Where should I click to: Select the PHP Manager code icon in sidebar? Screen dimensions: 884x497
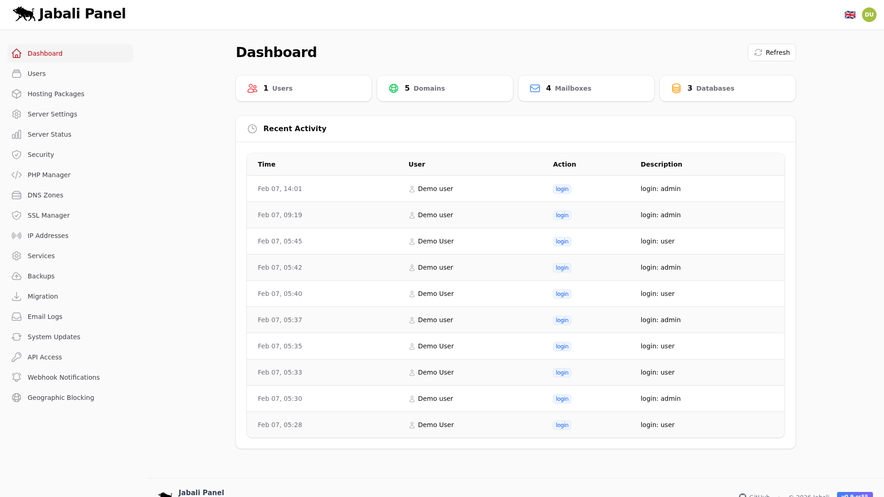pyautogui.click(x=17, y=175)
